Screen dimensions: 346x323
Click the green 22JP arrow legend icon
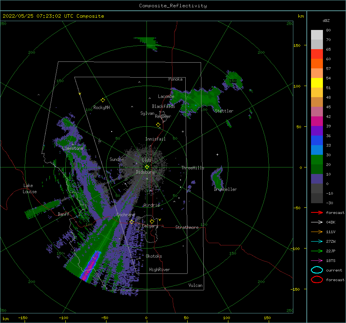(317, 251)
